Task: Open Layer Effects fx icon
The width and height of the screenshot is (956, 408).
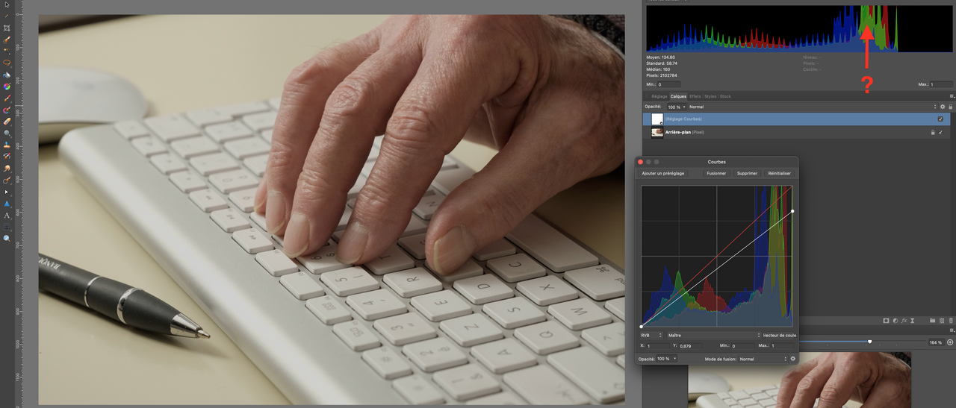Action: (x=904, y=321)
